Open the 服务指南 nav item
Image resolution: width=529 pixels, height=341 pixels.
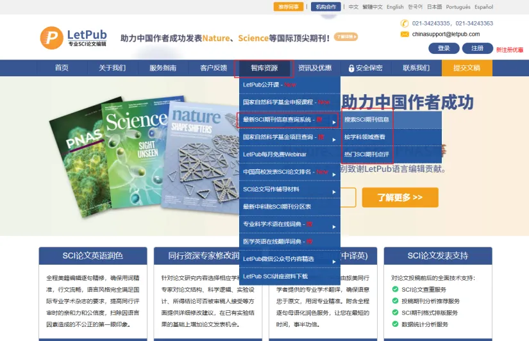coord(163,68)
